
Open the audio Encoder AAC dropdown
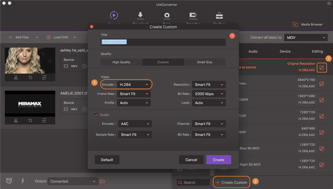135,124
